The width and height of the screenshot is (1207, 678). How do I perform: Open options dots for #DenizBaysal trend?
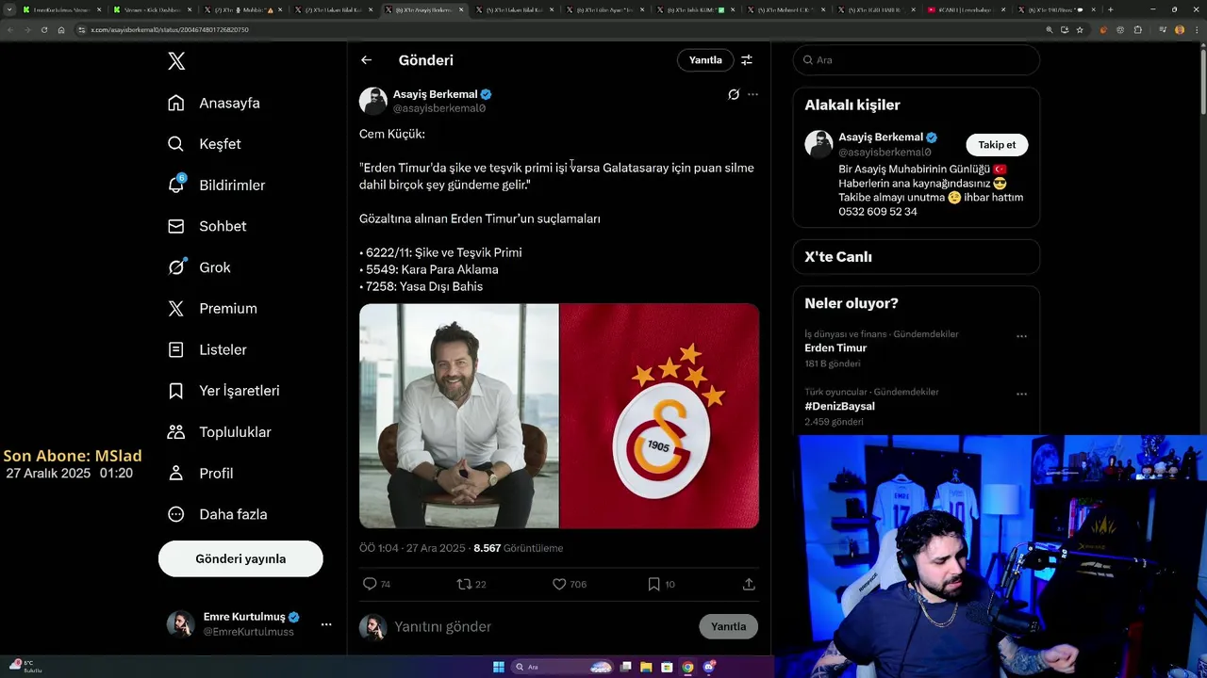[1021, 395]
